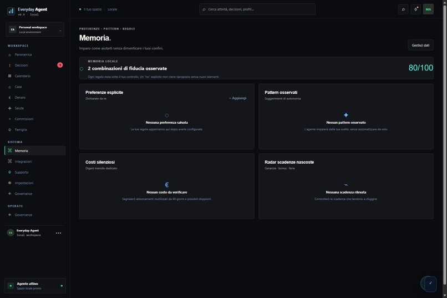The width and height of the screenshot is (447, 298).
Task: Click the Casa house icon
Action: pos(9,87)
